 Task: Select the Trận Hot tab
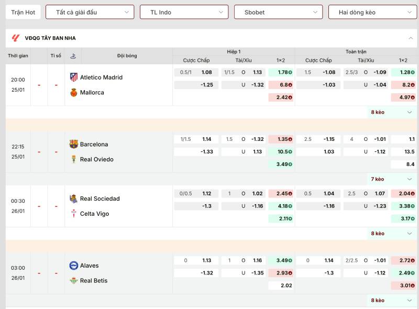pos(23,12)
